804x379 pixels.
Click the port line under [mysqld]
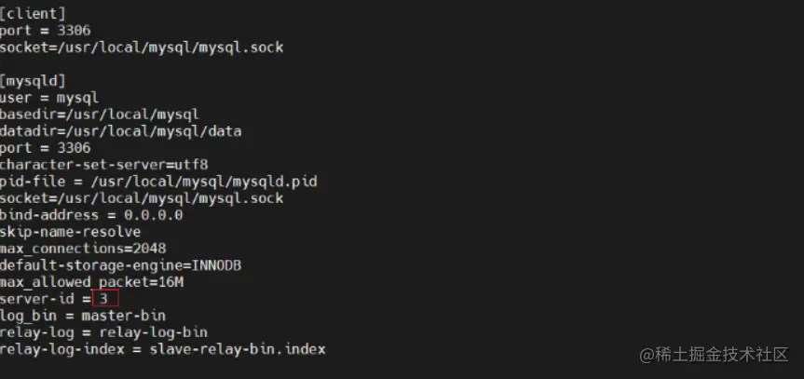tap(45, 148)
